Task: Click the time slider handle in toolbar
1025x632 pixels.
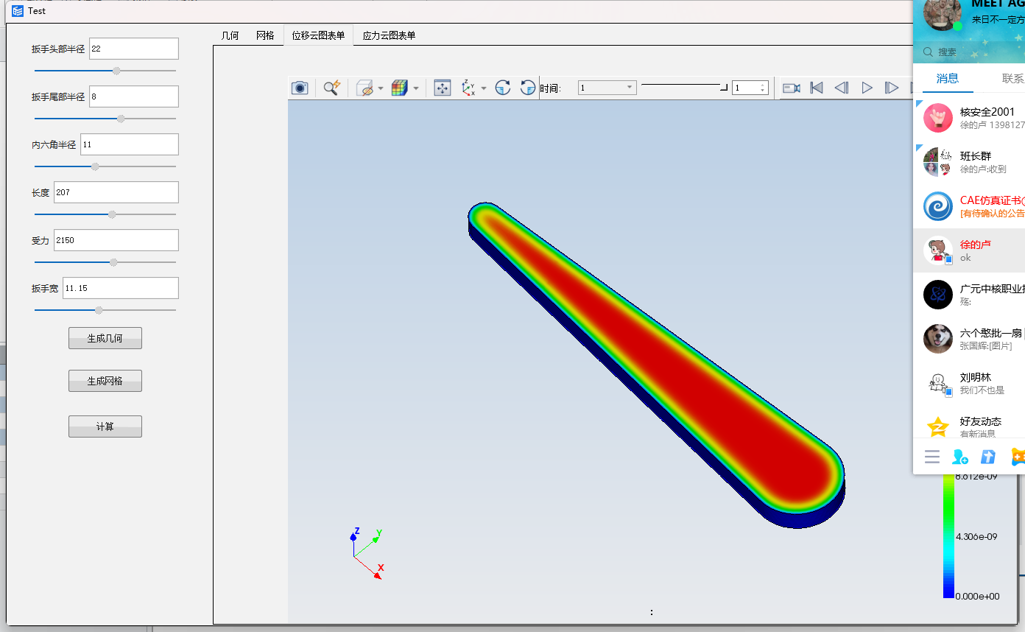Action: pos(724,87)
